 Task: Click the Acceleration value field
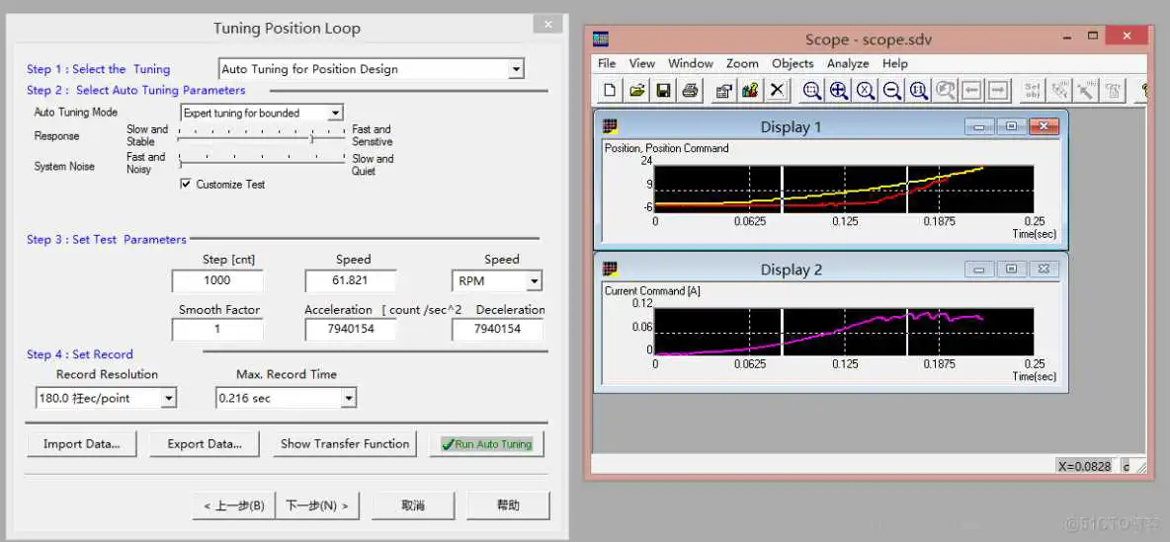[350, 329]
